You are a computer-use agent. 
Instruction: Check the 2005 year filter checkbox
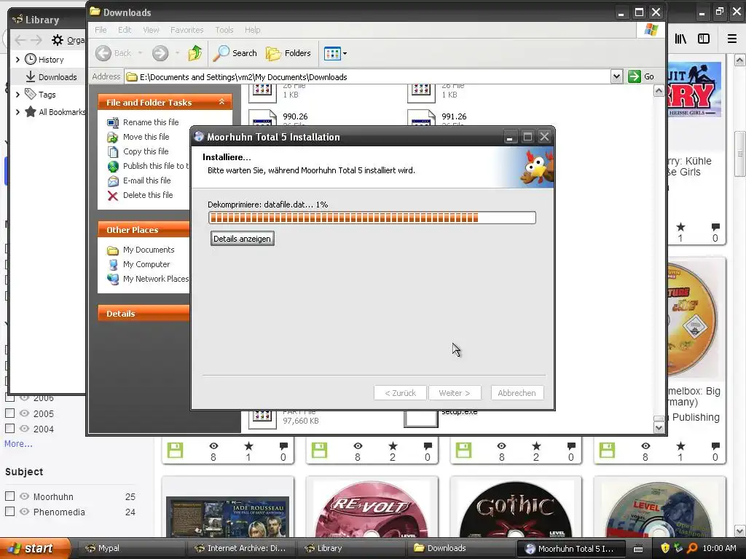coord(10,413)
